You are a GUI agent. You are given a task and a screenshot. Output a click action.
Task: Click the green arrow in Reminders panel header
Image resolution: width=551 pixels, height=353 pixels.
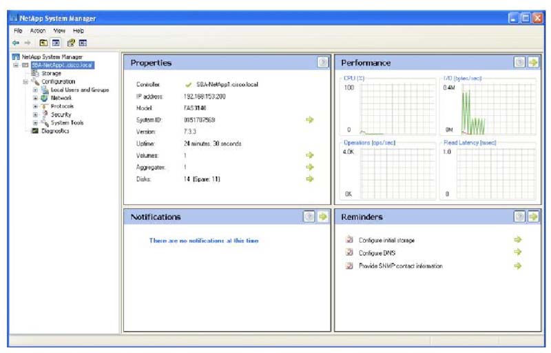click(x=533, y=216)
